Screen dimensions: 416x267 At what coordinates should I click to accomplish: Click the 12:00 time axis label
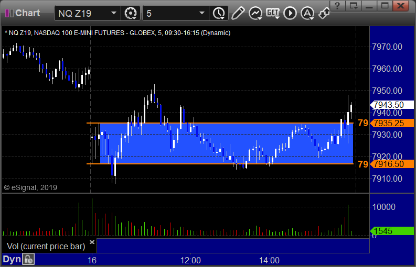[x=190, y=260]
